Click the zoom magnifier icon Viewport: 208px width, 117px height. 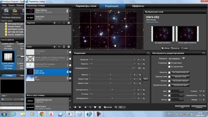116,107
